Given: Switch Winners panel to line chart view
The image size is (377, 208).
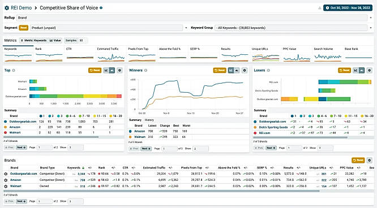Looking at the screenshot, I should 231,71.
